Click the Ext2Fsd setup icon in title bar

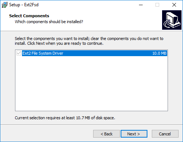tap(4, 5)
